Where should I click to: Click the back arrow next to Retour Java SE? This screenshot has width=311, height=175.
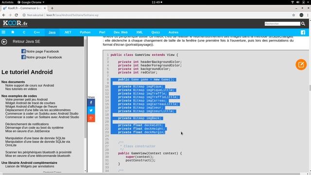pos(4,42)
